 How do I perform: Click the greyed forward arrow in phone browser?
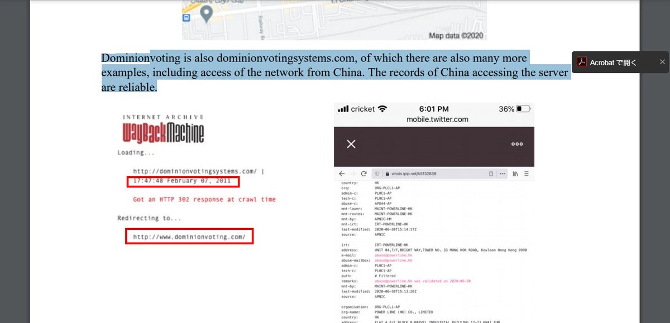[353, 174]
